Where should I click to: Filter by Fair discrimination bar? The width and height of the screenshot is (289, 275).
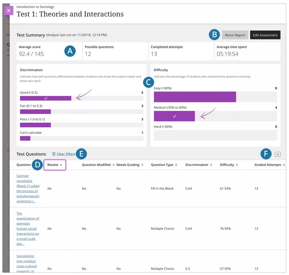[35, 111]
